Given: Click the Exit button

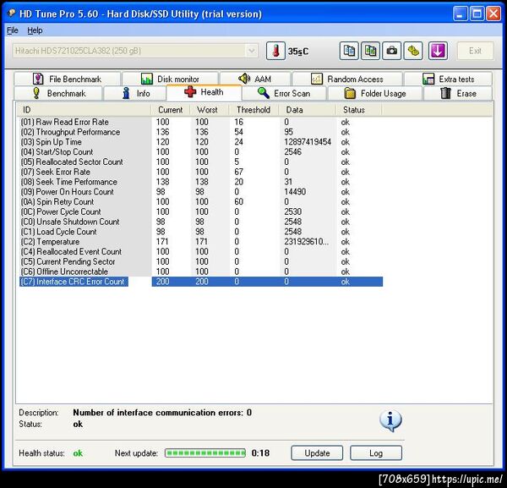Looking at the screenshot, I should [x=475, y=51].
